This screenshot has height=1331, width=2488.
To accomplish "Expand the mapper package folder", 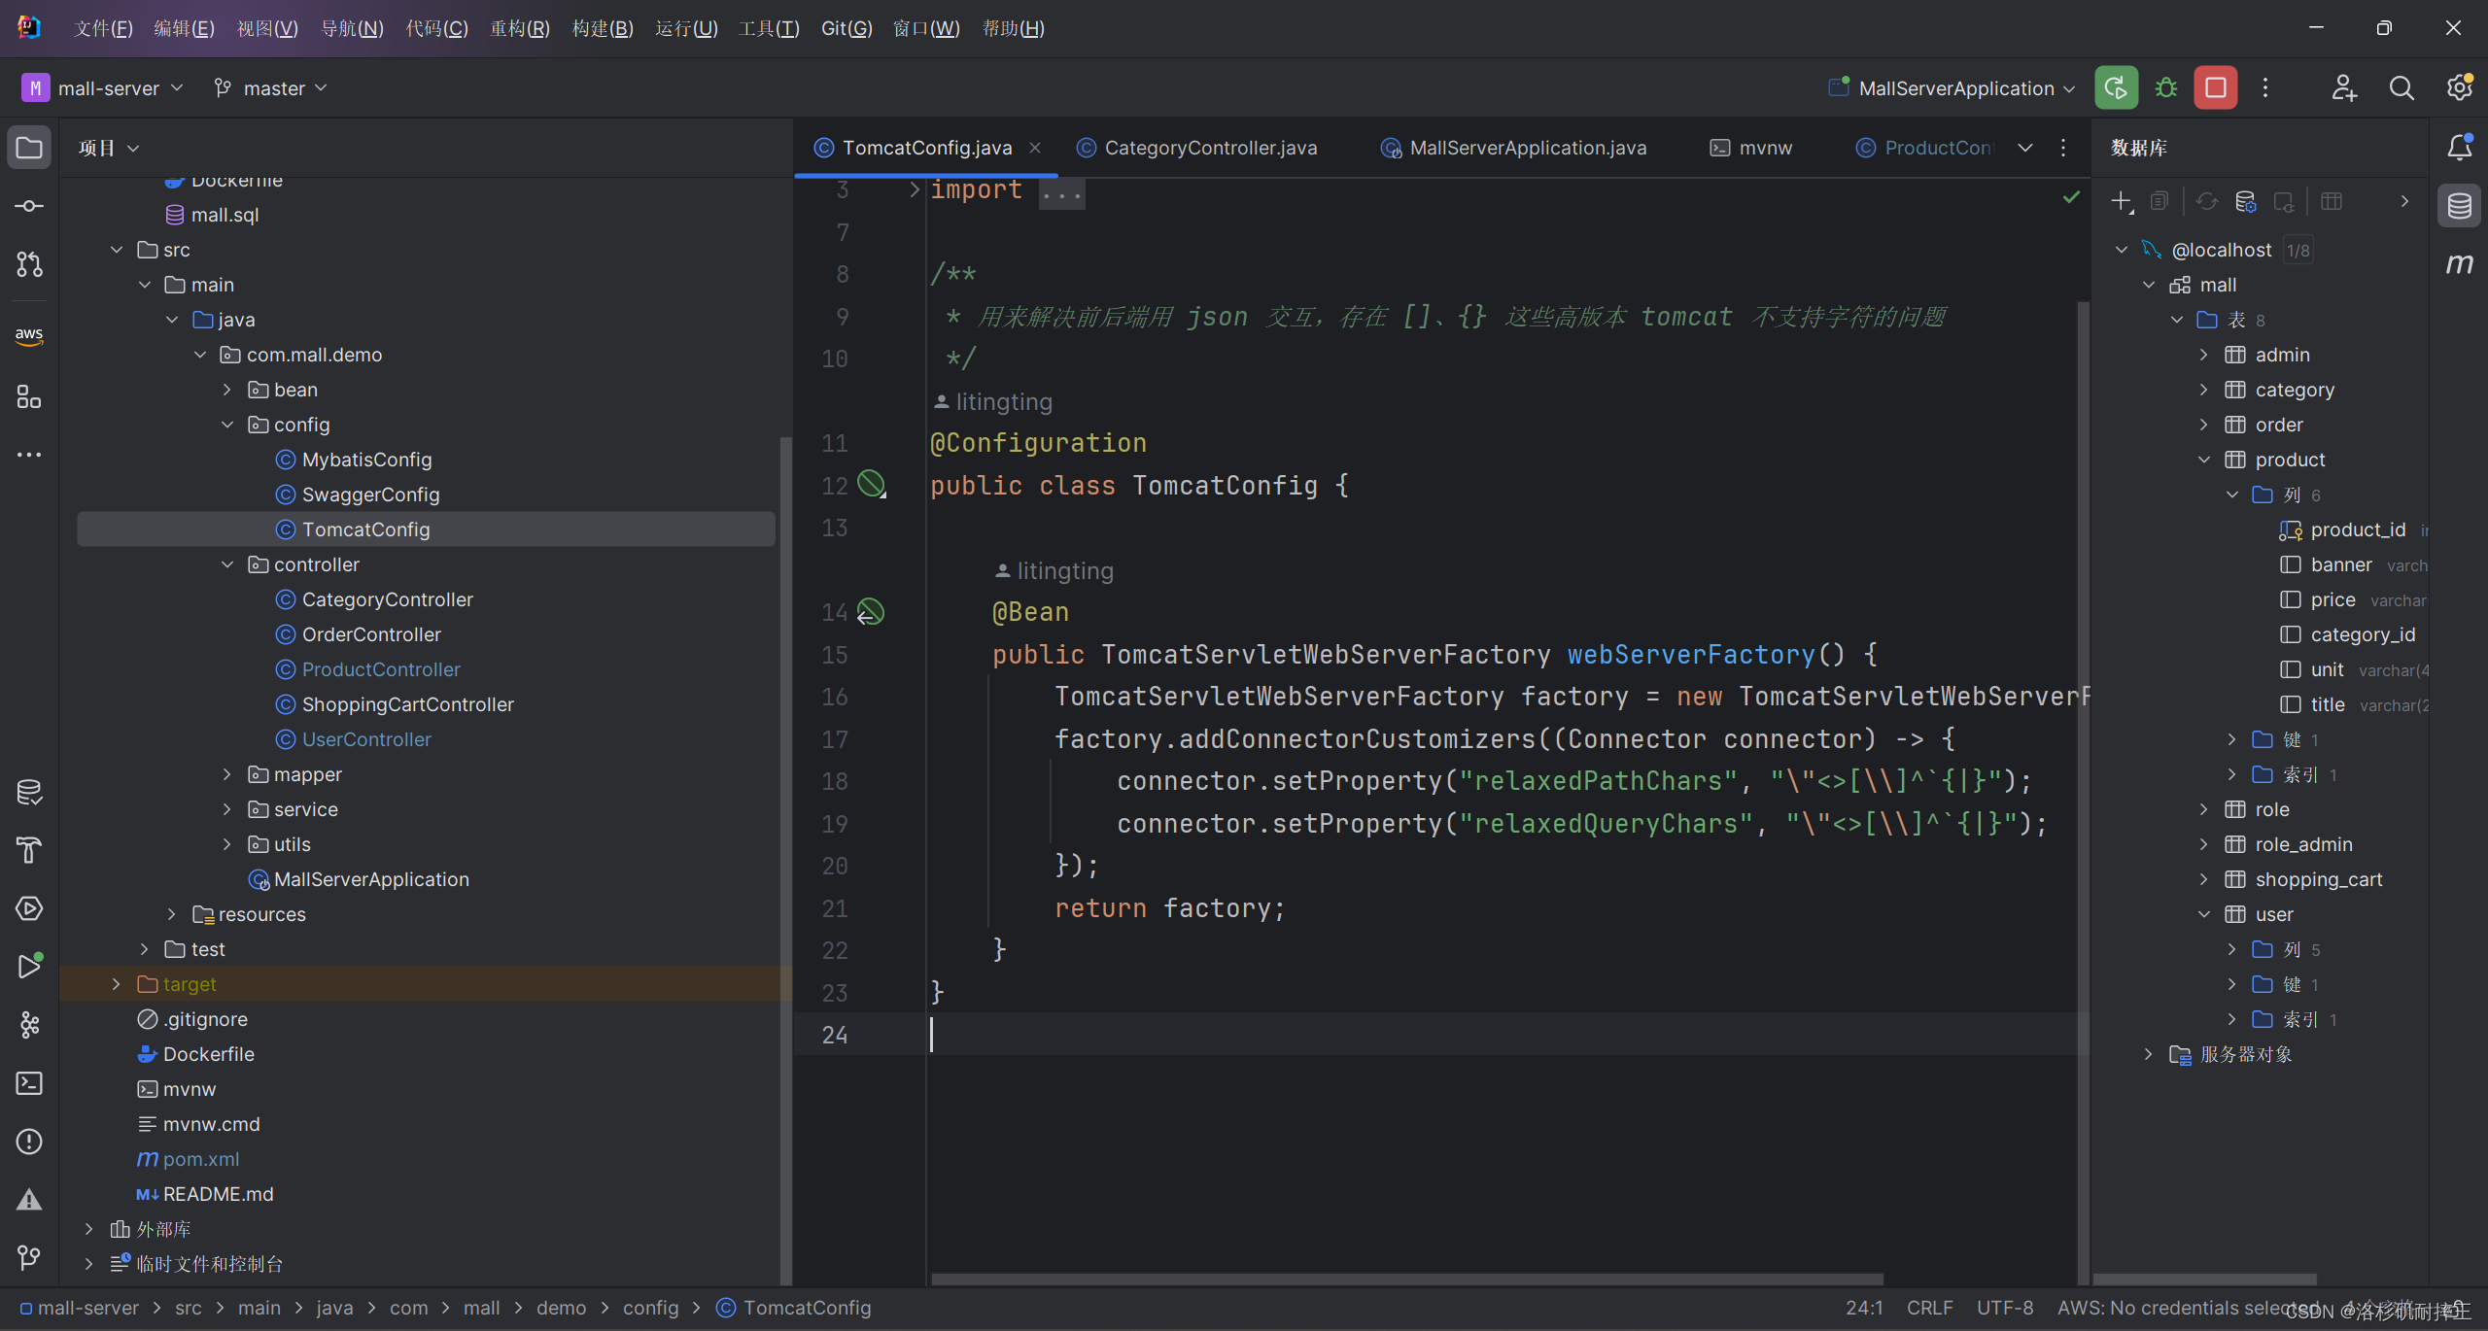I will click(x=227, y=774).
